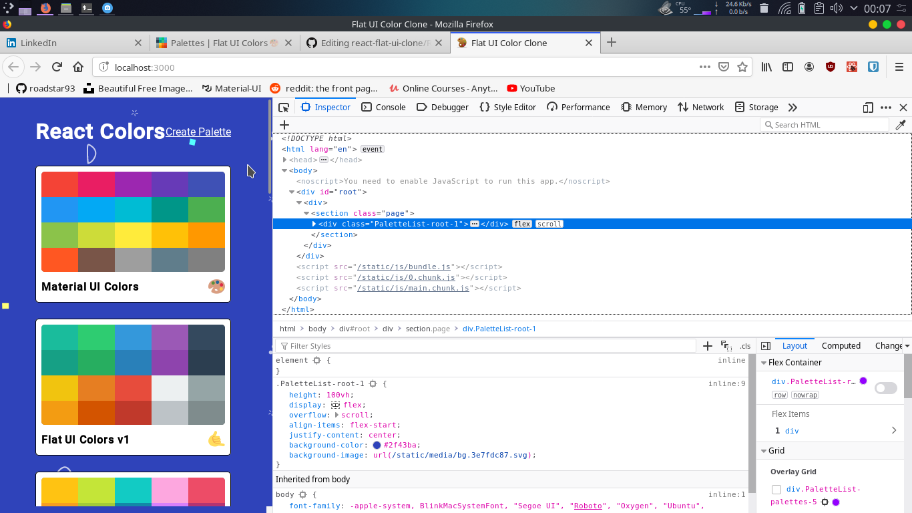This screenshot has width=912, height=513.
Task: Switch to the LinkedIn browser tab
Action: (75, 43)
